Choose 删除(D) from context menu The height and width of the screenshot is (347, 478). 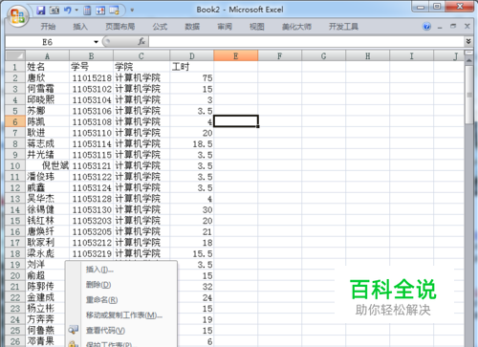pos(121,285)
